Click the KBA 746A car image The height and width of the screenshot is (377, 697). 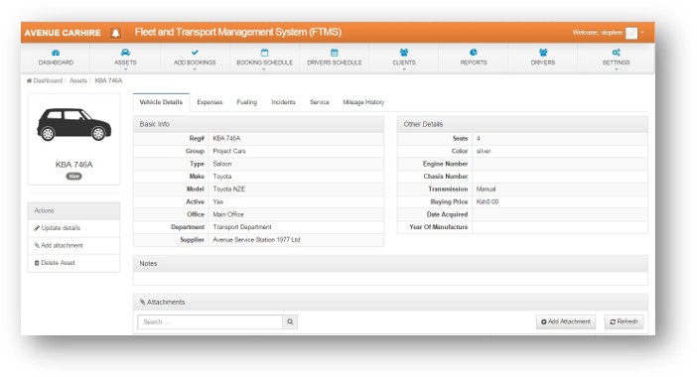click(x=73, y=124)
